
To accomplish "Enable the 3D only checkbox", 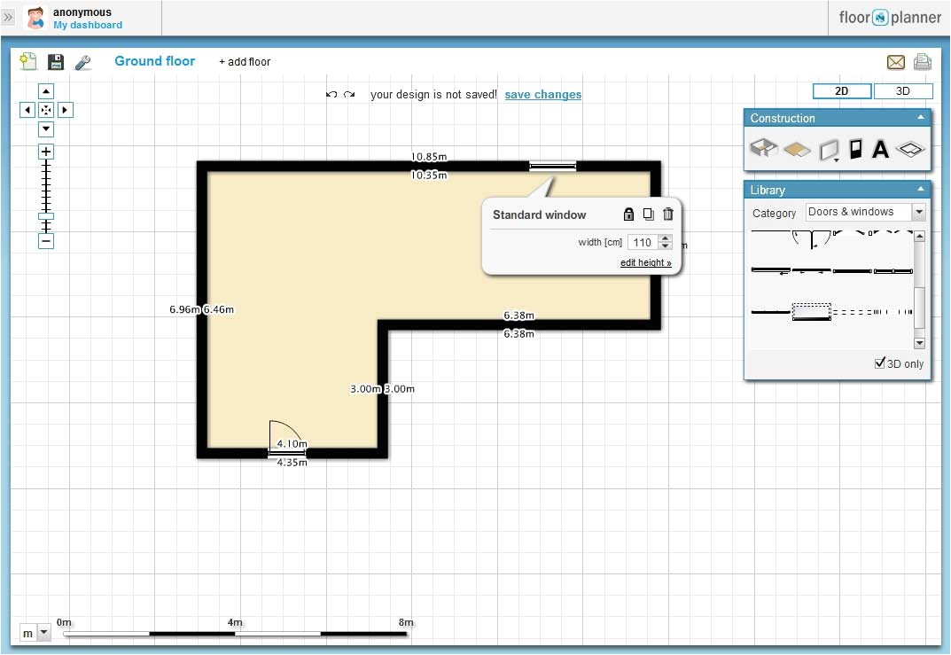I will [x=880, y=363].
